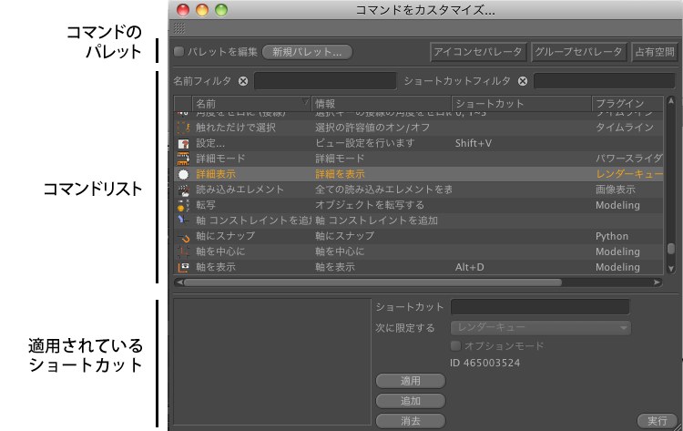Click the 設定... command icon
Image resolution: width=683 pixels, height=431 pixels.
pyautogui.click(x=182, y=144)
